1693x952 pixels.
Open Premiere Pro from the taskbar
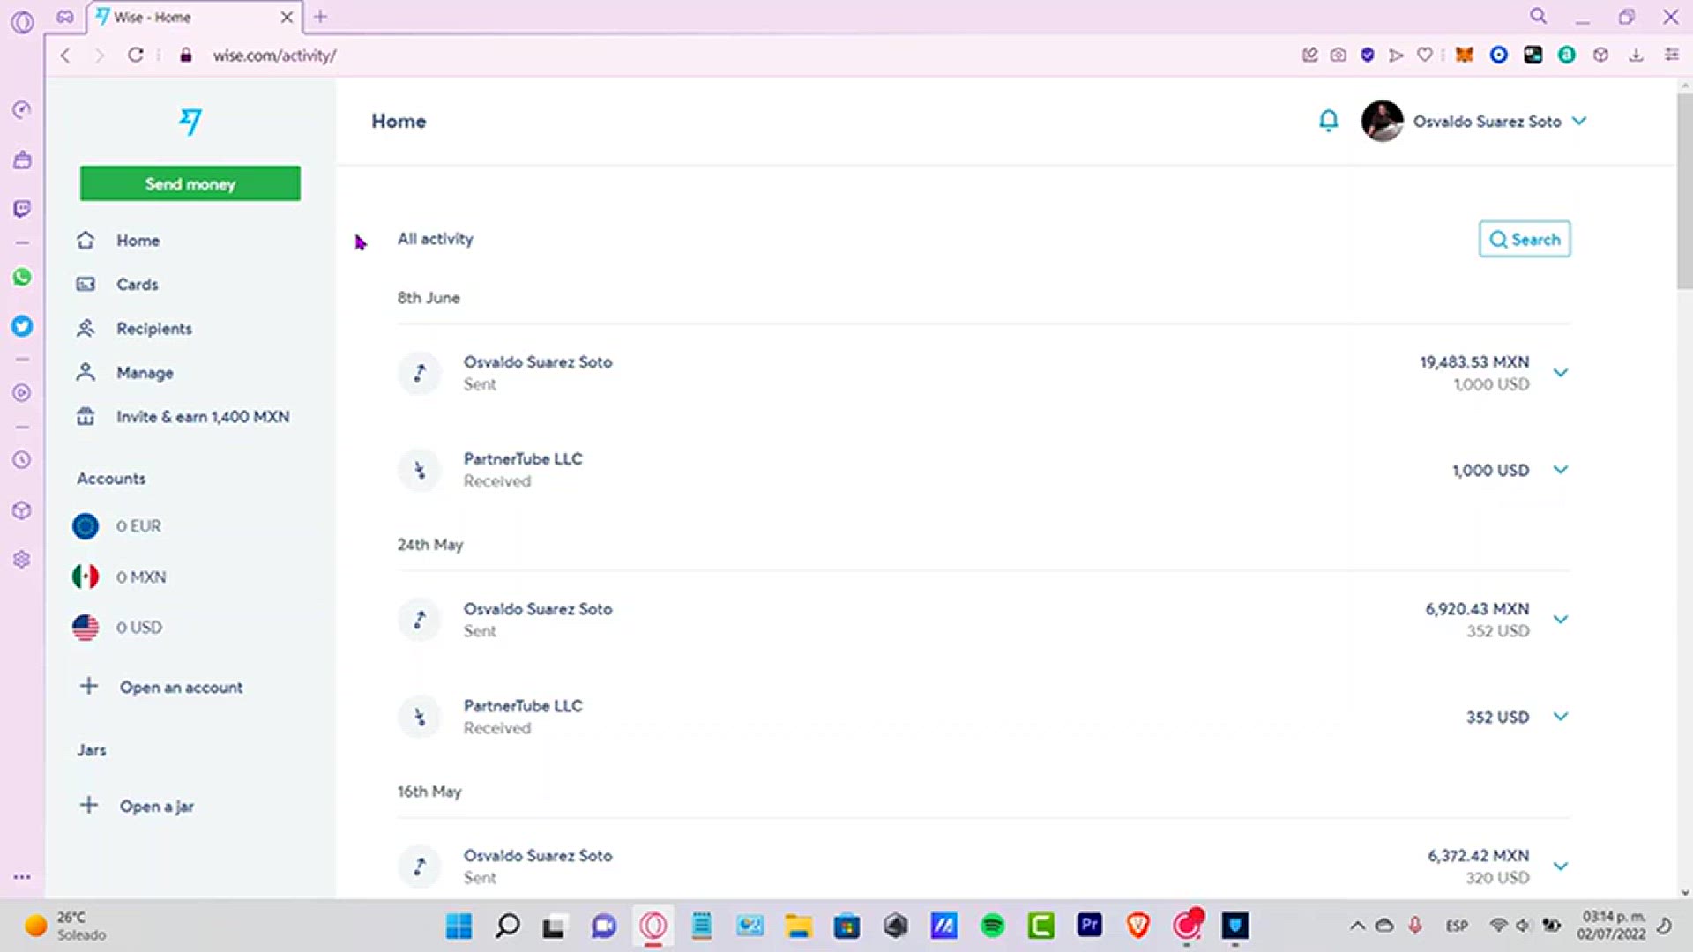(1089, 925)
